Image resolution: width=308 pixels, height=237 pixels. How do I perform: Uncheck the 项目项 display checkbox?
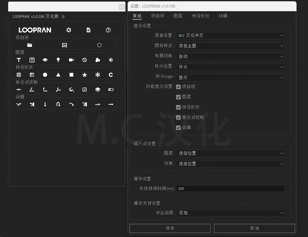point(178,87)
